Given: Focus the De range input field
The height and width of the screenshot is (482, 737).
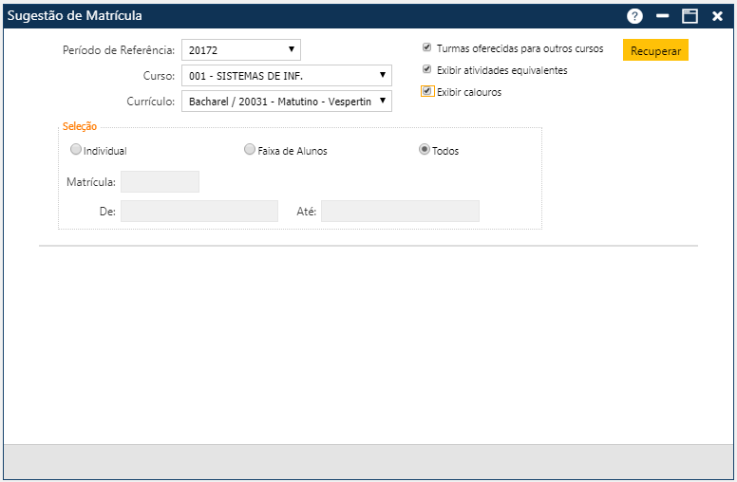Looking at the screenshot, I should [198, 211].
